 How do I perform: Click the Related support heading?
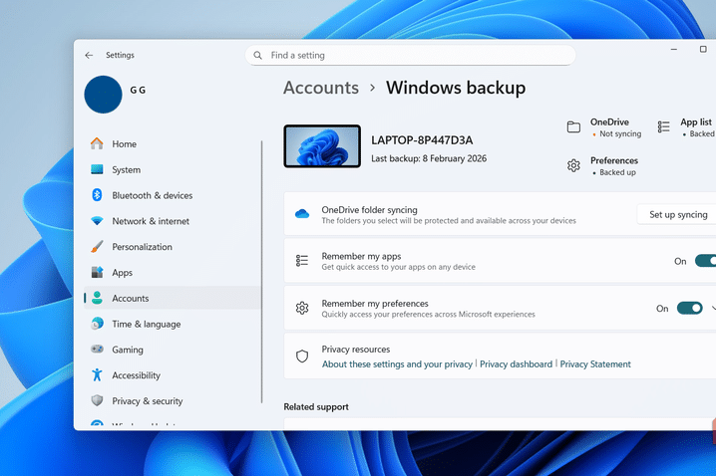click(x=316, y=406)
